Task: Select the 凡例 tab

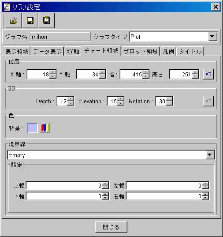Action: pos(168,51)
